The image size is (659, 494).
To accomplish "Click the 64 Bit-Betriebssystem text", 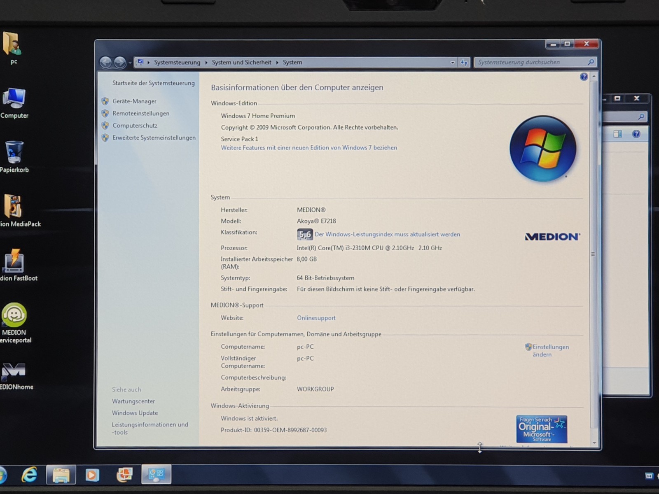I will click(x=325, y=278).
